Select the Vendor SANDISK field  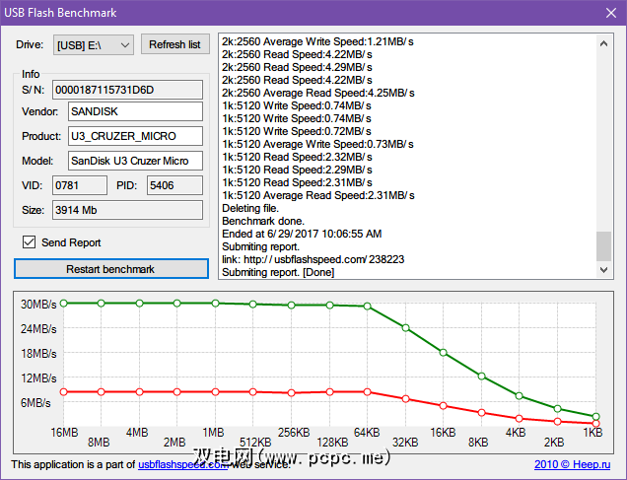(135, 111)
